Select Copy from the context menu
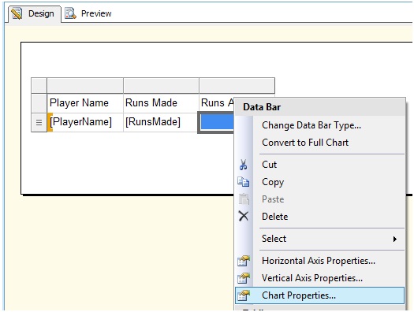Image resolution: width=414 pixels, height=312 pixels. click(319, 182)
